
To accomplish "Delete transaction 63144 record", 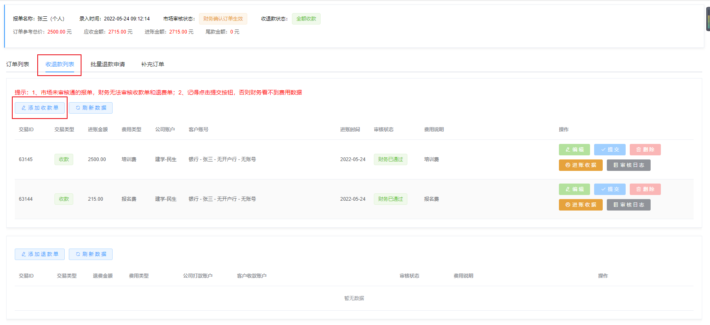I will click(645, 189).
